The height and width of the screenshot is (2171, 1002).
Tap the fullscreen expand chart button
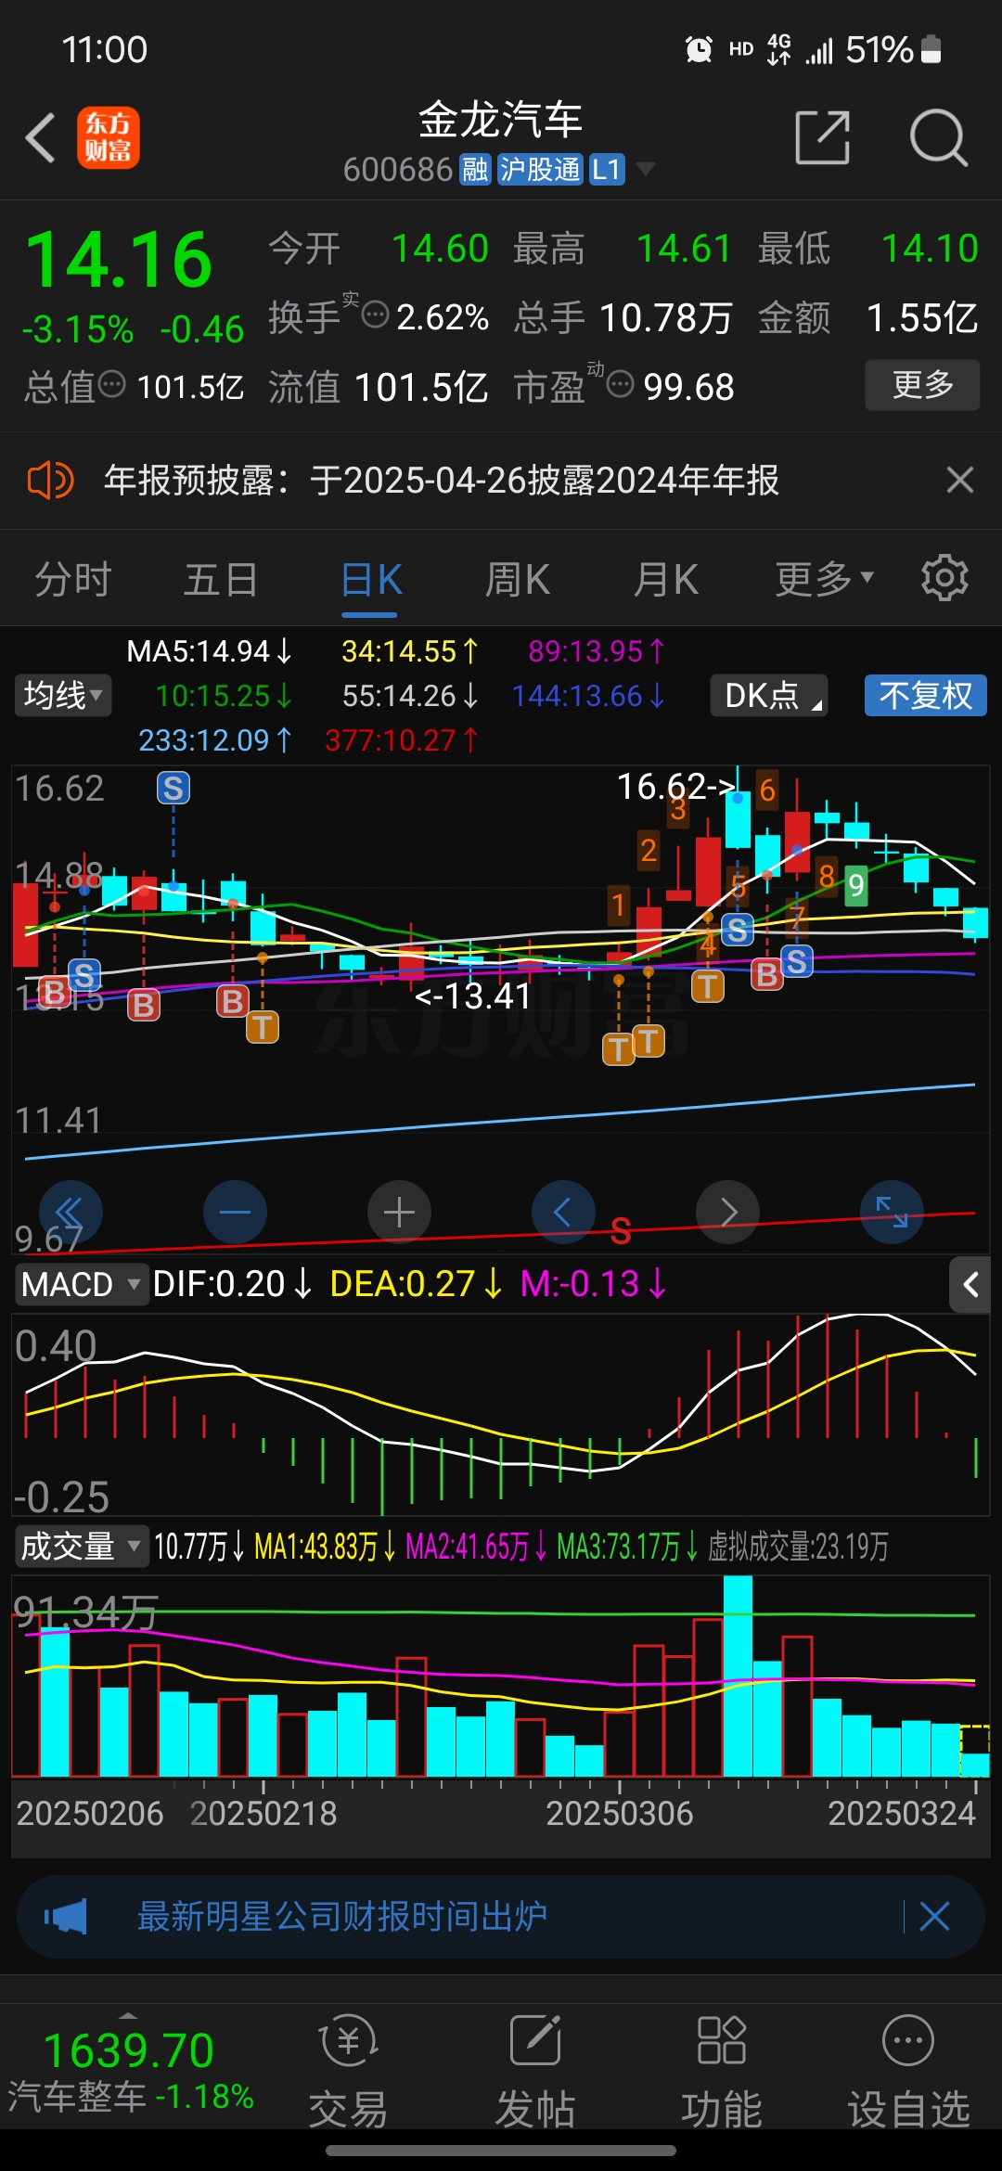(892, 1212)
